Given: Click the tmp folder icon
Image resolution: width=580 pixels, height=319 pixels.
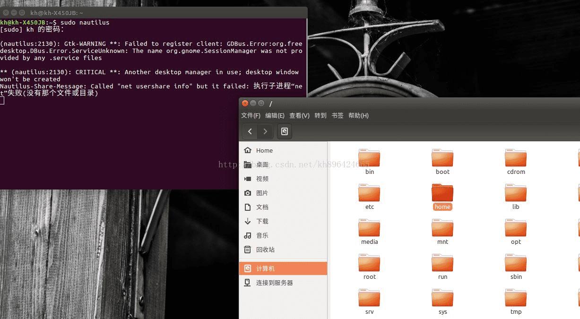Looking at the screenshot, I should [x=516, y=298].
